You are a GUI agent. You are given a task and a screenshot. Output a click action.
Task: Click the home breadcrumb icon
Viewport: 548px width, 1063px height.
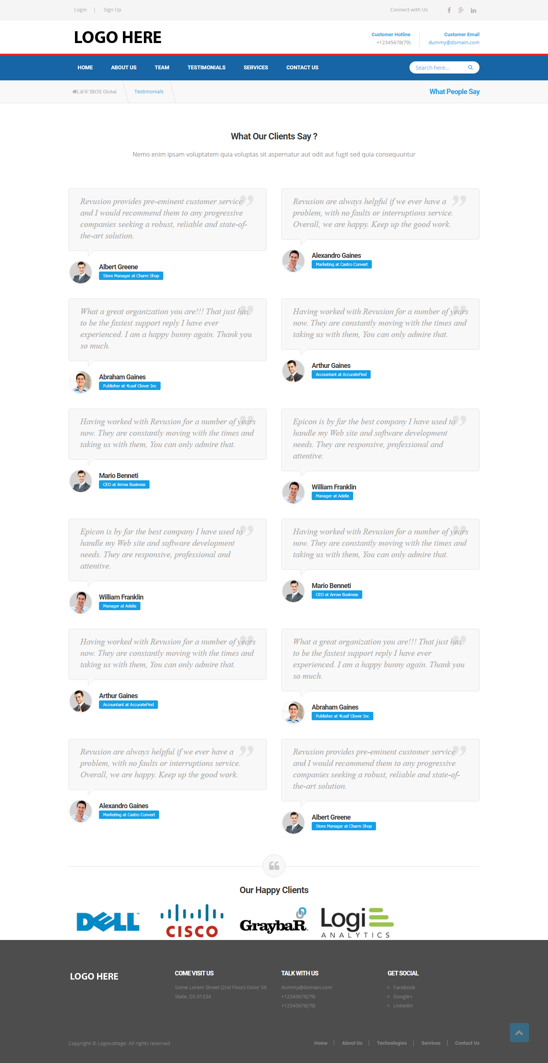point(74,92)
